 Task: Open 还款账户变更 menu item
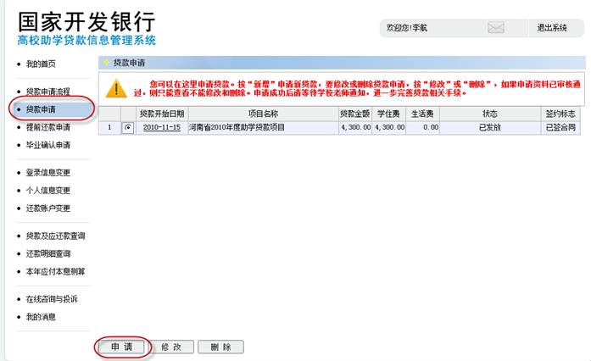pos(47,208)
